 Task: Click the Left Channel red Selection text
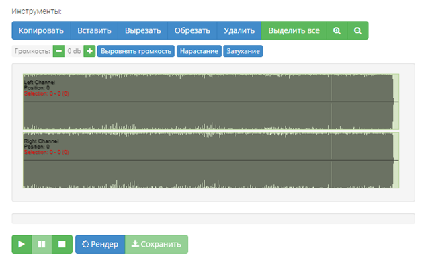(x=46, y=93)
